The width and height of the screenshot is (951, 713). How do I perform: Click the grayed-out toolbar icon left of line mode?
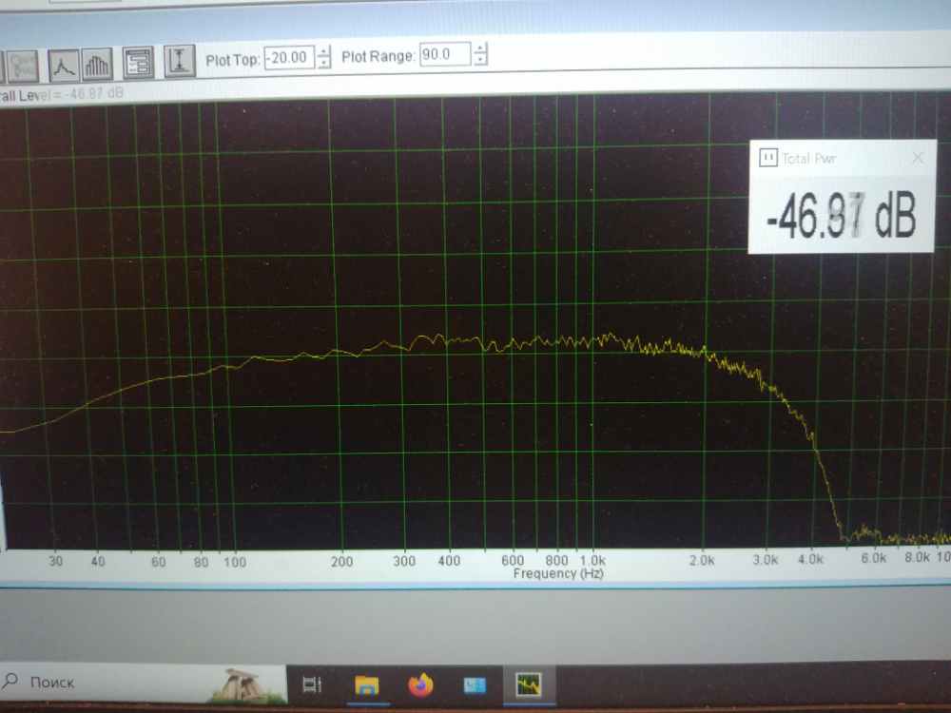pos(21,66)
